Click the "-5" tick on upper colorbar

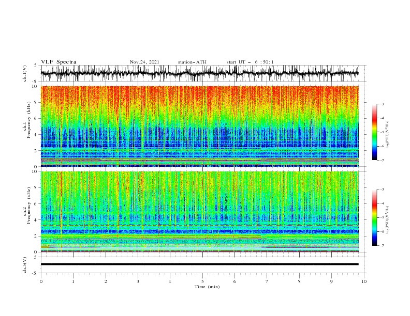click(382, 132)
